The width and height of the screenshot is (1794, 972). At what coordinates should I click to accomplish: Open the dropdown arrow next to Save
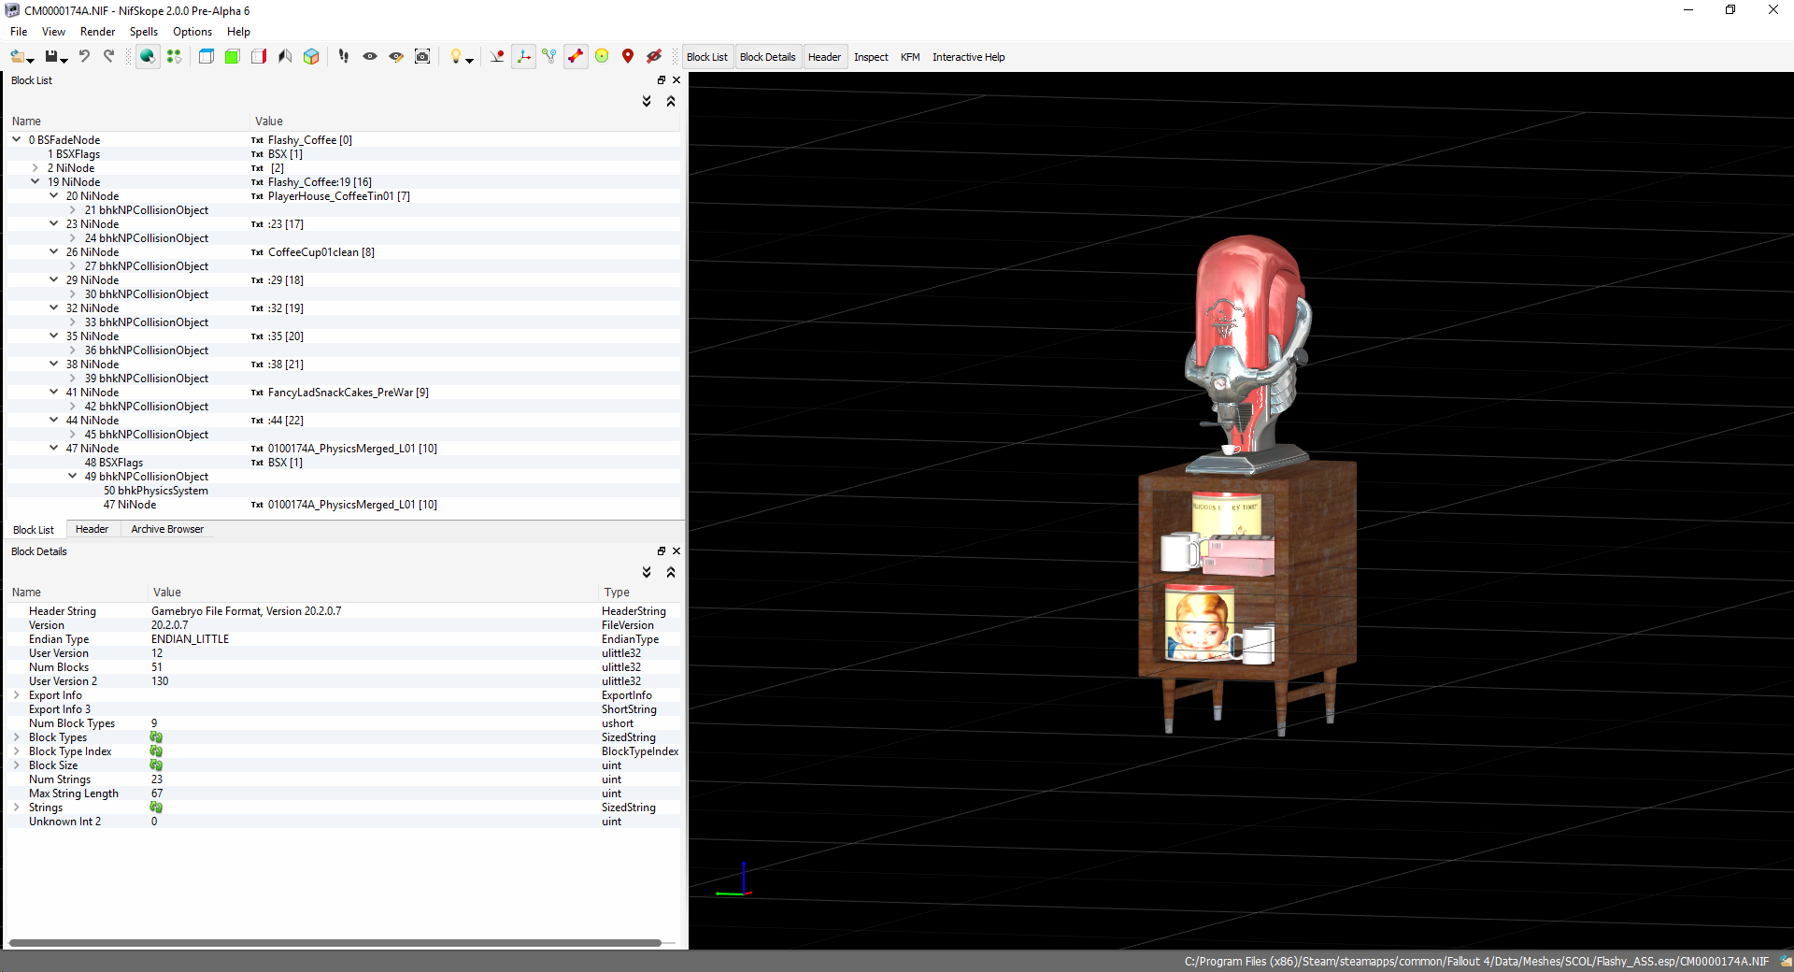point(64,60)
